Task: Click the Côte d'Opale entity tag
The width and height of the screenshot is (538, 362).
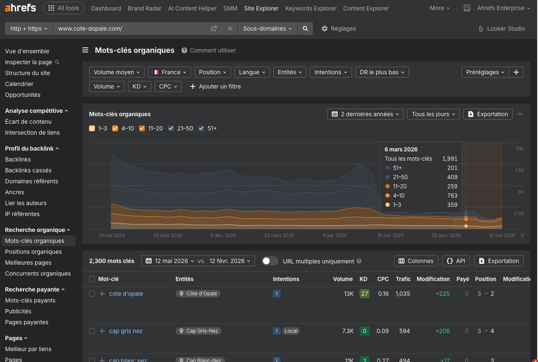Action: coord(198,294)
